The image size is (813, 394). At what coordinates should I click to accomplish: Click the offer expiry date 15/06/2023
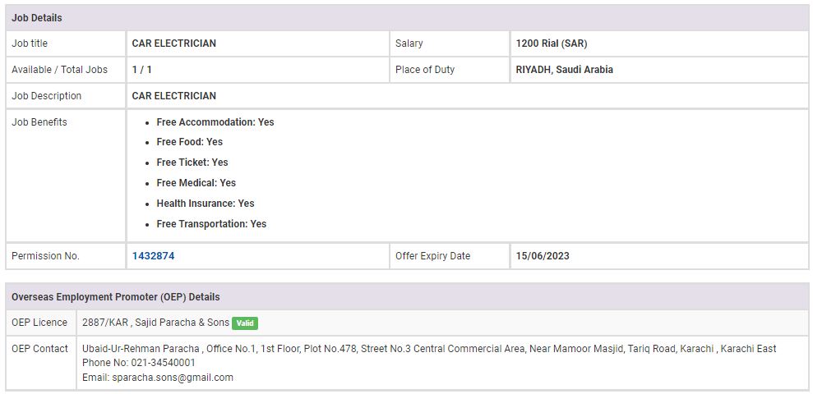pyautogui.click(x=543, y=256)
